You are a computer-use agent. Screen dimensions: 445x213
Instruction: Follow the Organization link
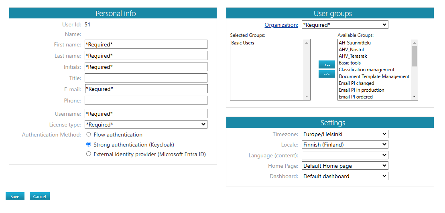(x=281, y=25)
